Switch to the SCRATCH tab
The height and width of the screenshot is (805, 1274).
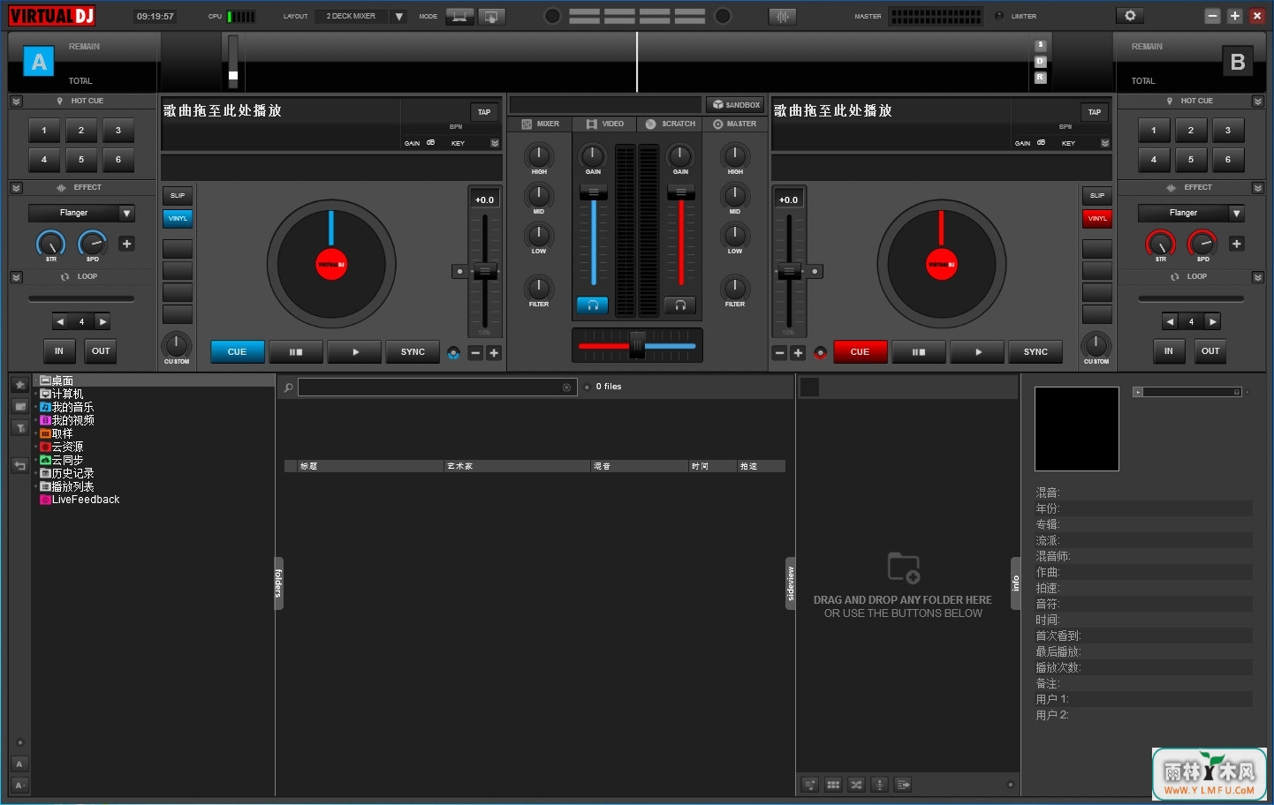pos(671,124)
